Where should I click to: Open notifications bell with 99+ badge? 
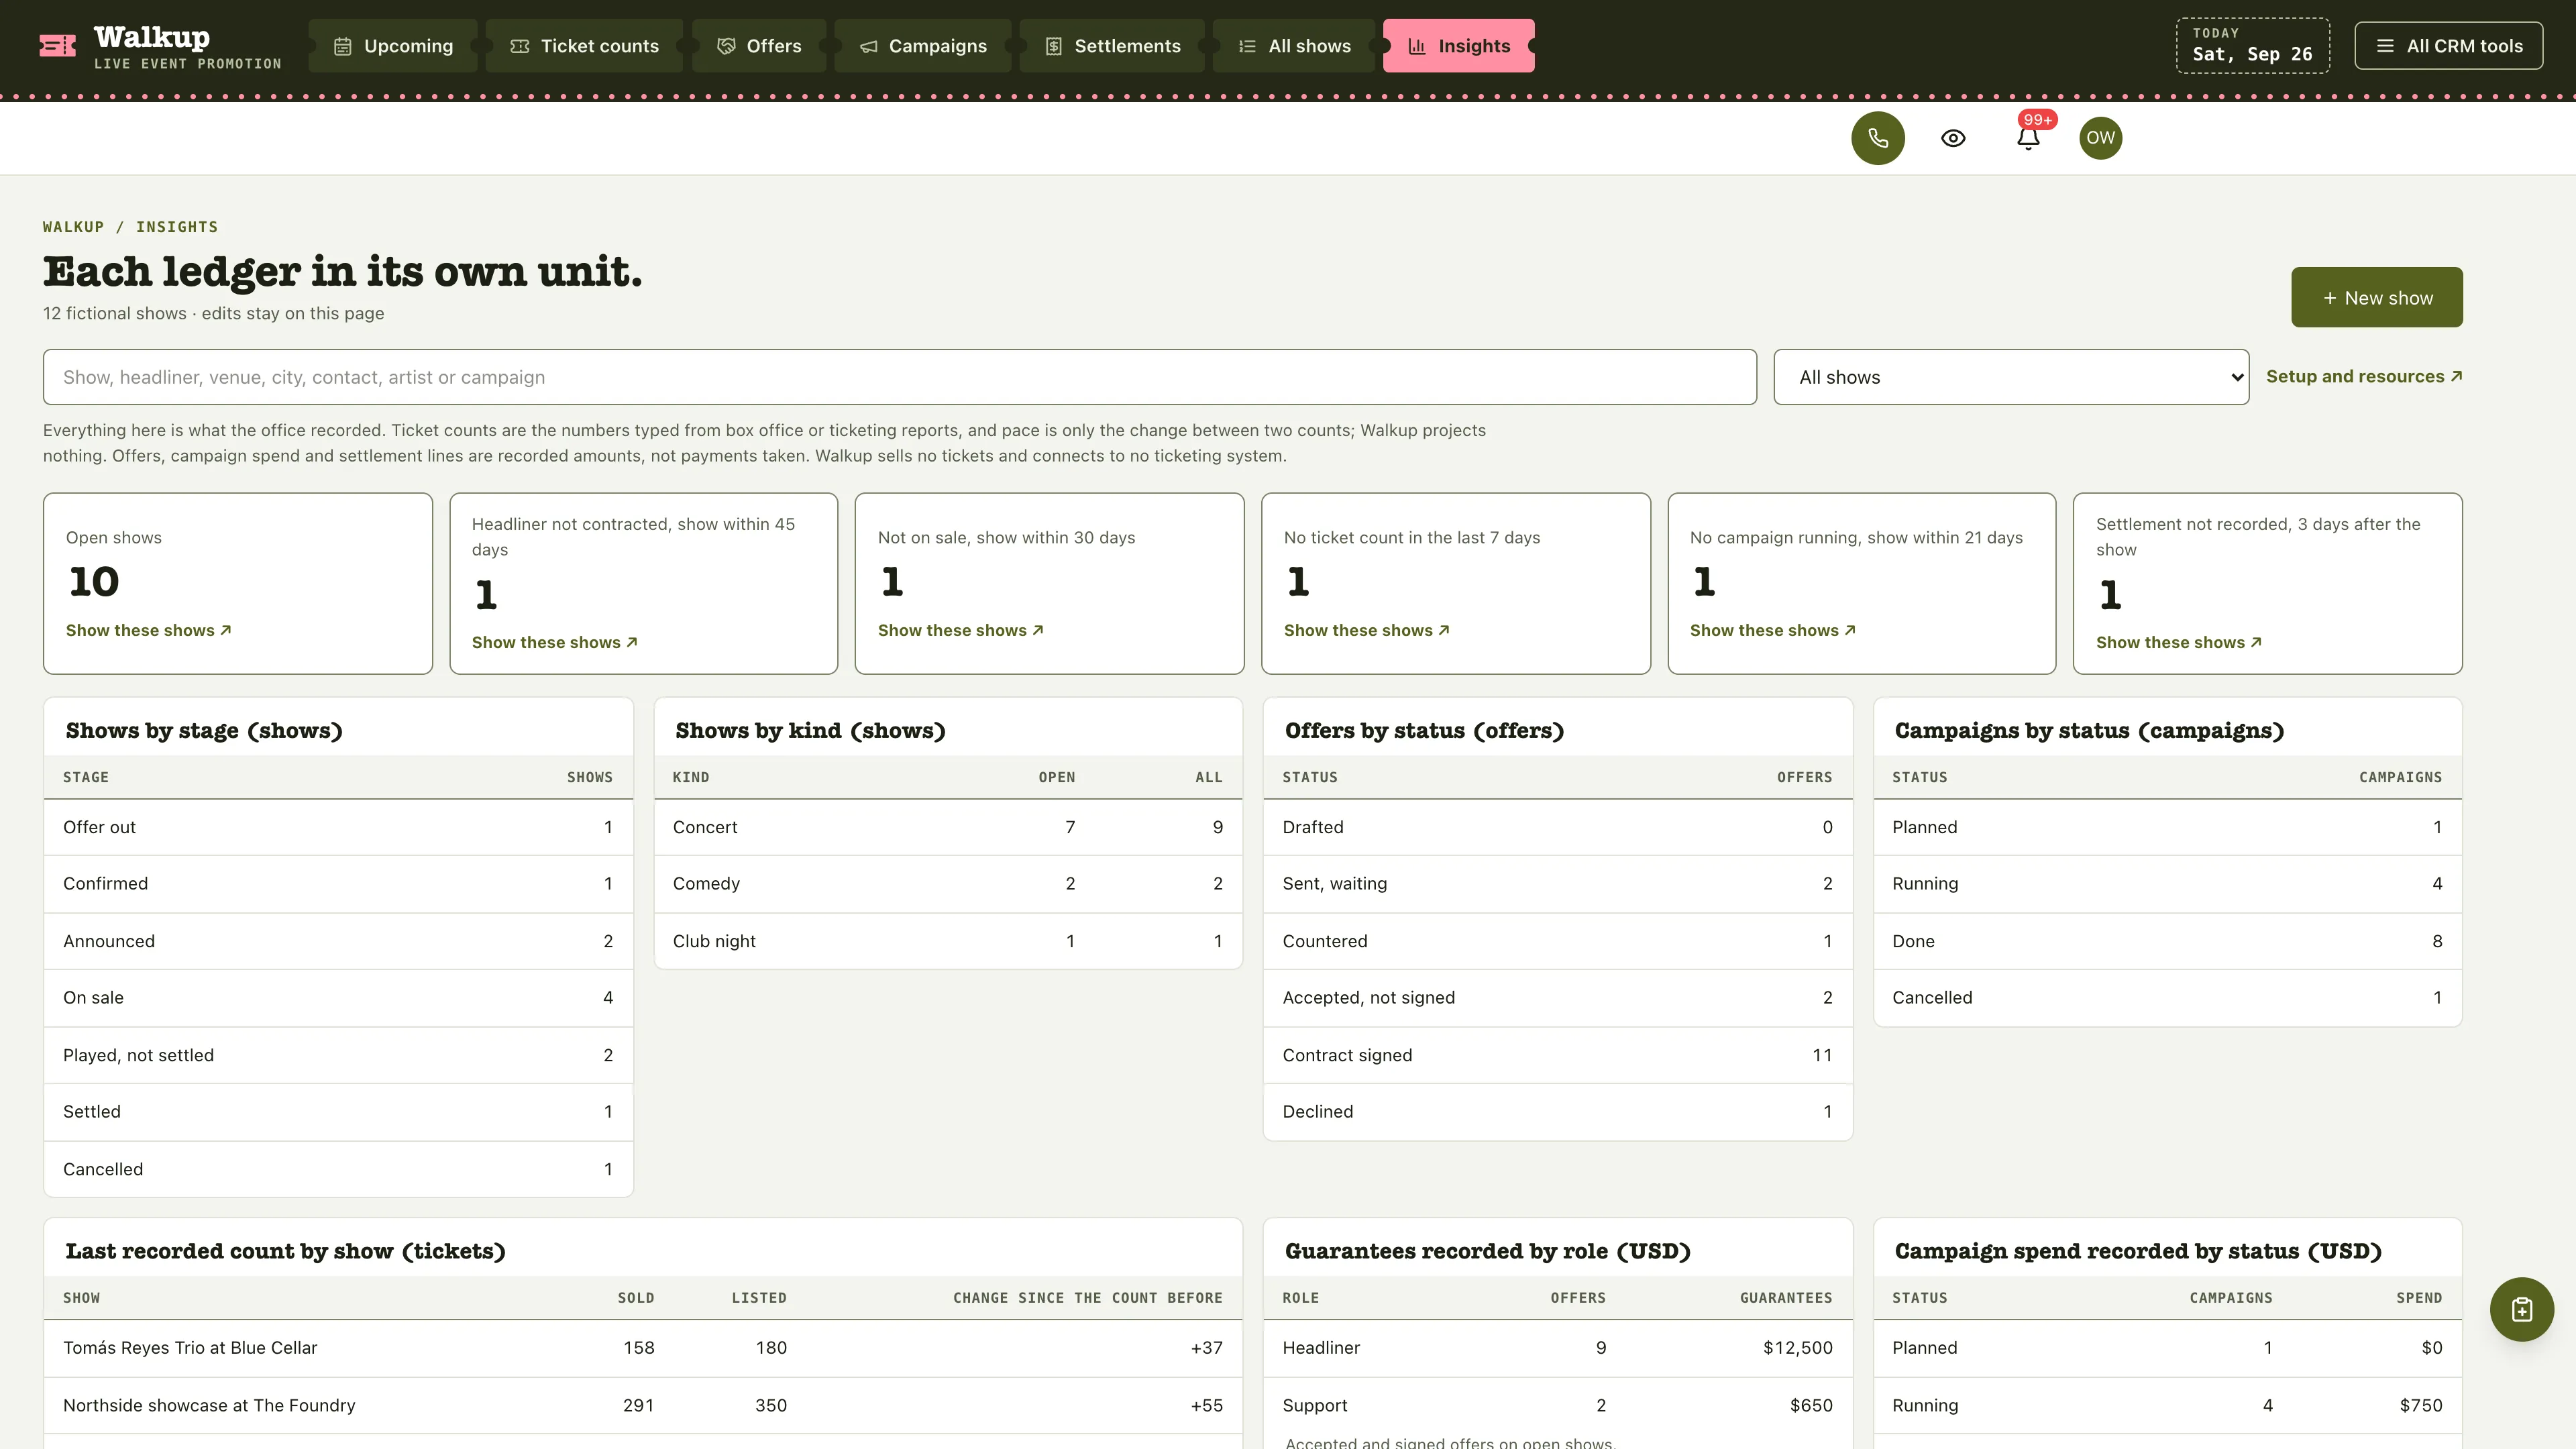click(x=2028, y=138)
